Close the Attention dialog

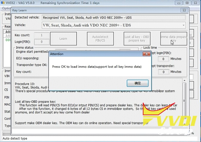(x=147, y=54)
